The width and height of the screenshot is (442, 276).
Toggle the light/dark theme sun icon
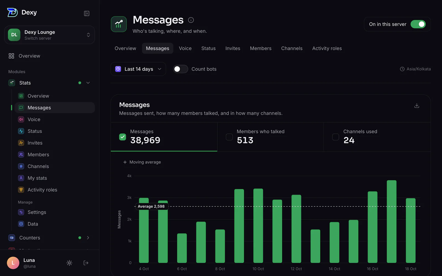(x=69, y=263)
